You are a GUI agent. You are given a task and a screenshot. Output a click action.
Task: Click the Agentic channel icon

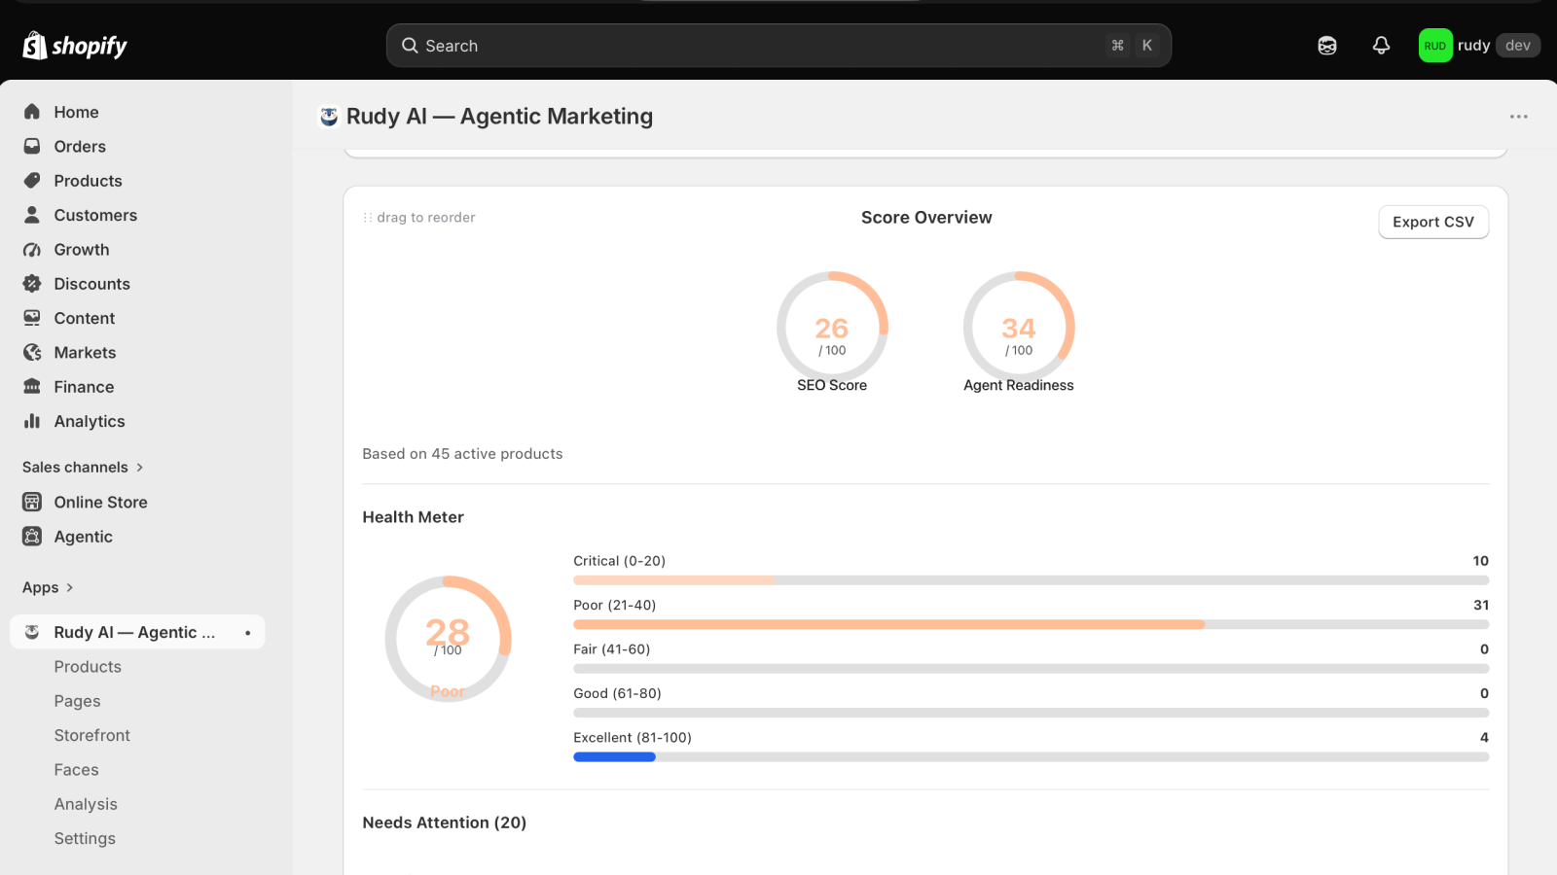pyautogui.click(x=32, y=537)
